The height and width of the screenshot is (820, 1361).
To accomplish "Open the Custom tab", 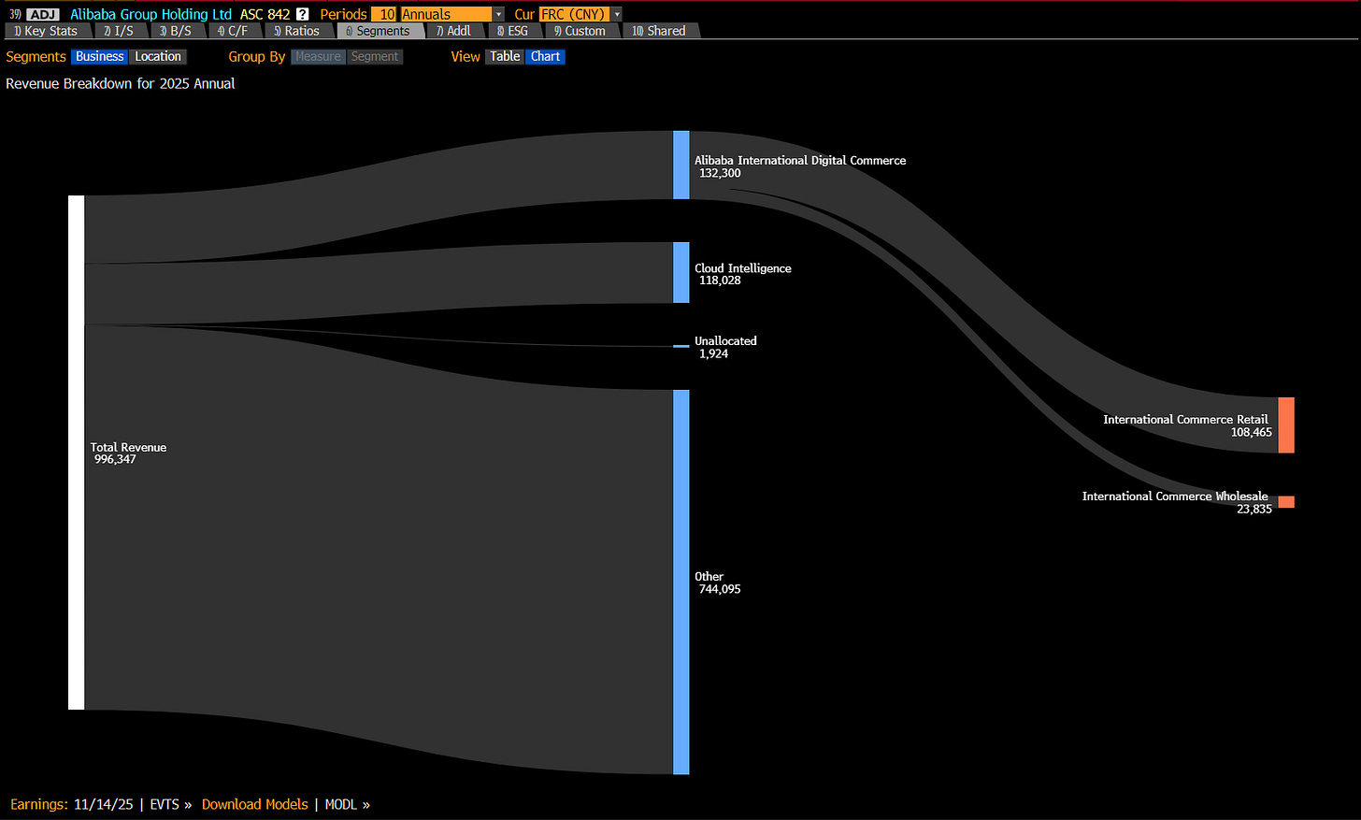I will coord(580,31).
